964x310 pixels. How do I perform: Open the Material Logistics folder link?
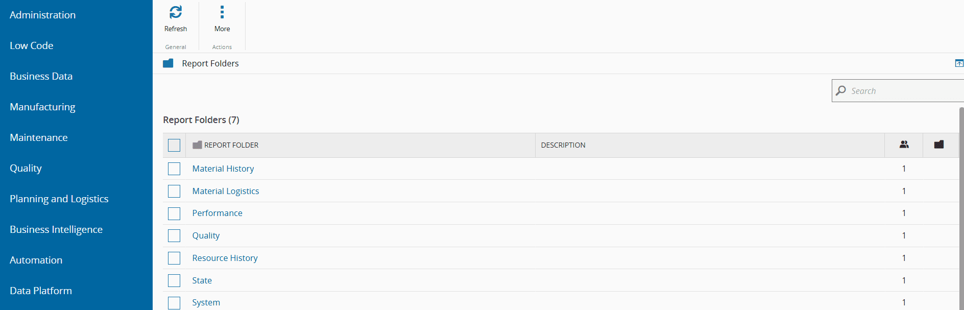226,191
